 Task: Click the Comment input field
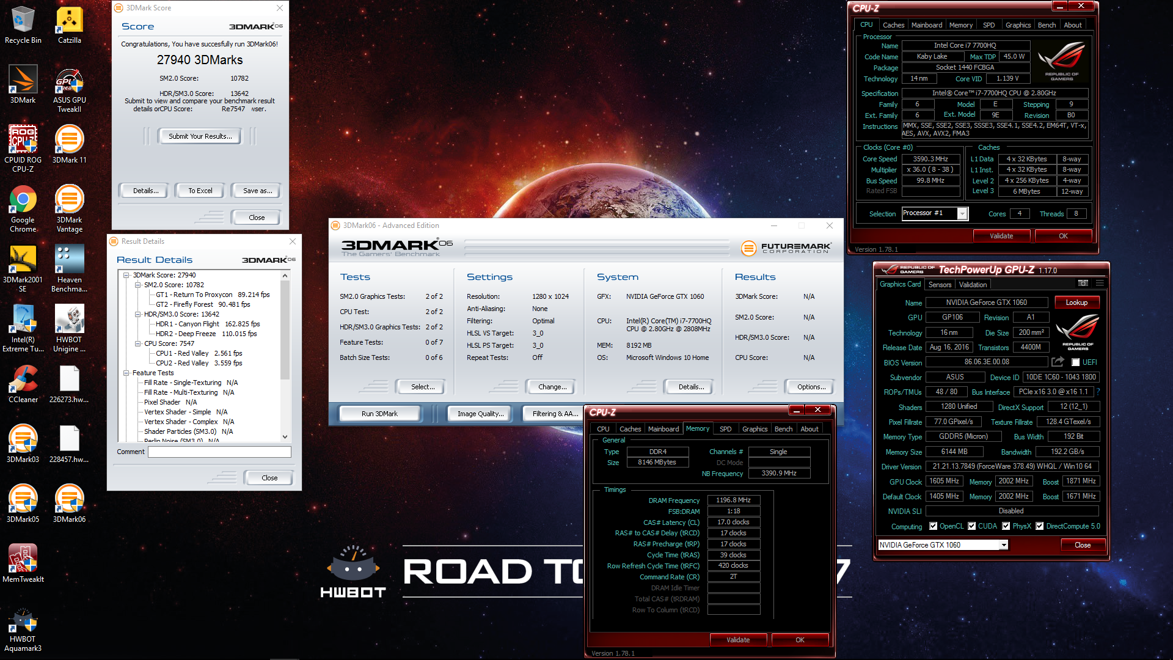click(x=219, y=452)
